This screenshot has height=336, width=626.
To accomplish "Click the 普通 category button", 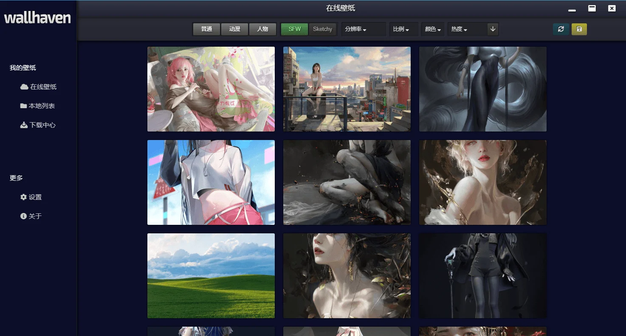I will (206, 29).
